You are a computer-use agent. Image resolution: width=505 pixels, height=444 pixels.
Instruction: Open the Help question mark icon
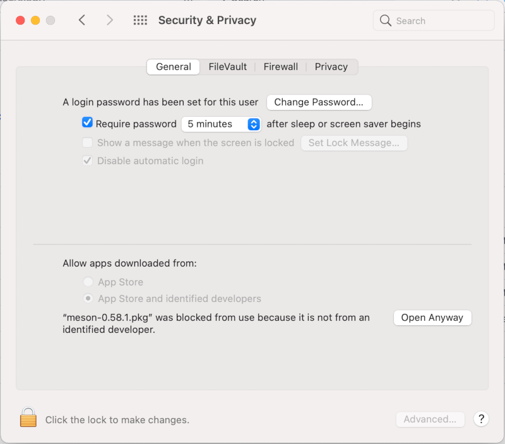481,419
